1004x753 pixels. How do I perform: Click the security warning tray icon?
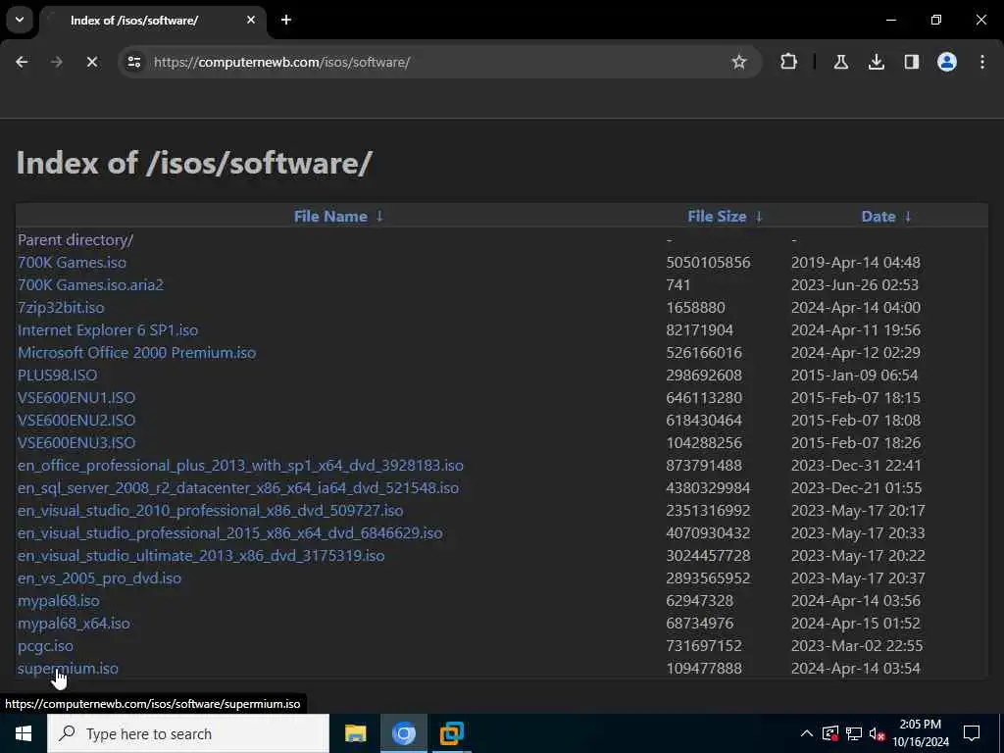(829, 733)
